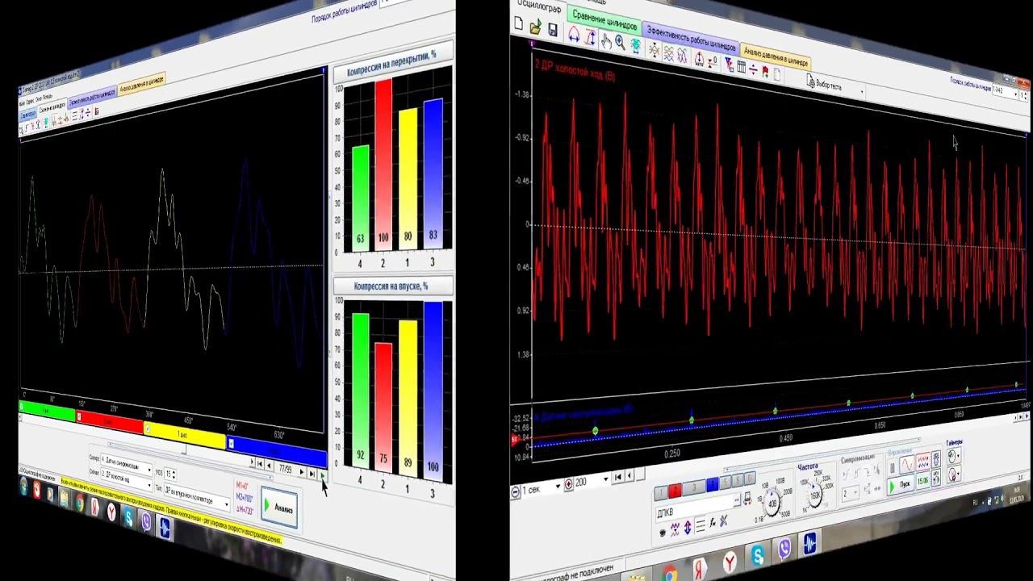Viewport: 1033px width, 581px height.
Task: Select the hand pan tool
Action: [606, 41]
